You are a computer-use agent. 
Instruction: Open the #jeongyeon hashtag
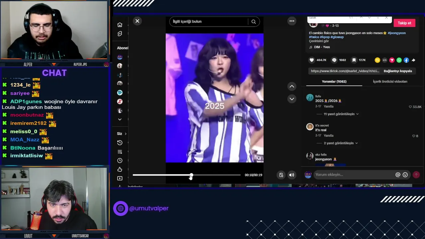396,33
